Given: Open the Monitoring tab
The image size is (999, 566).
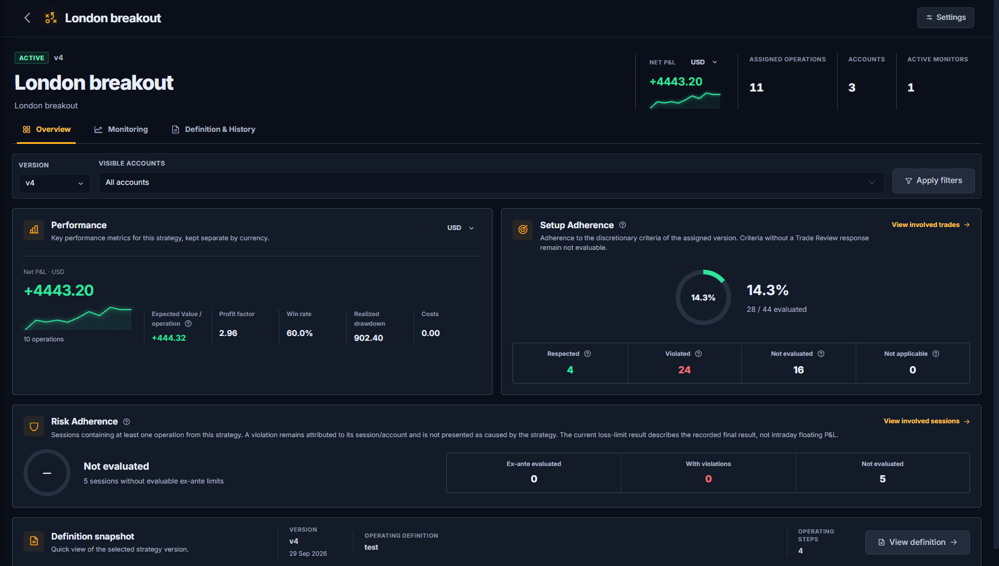Looking at the screenshot, I should pyautogui.click(x=121, y=129).
